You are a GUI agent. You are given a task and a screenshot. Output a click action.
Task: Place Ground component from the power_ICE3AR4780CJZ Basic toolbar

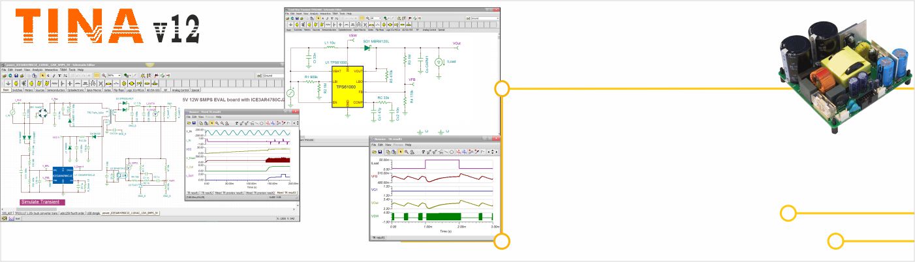click(x=8, y=83)
